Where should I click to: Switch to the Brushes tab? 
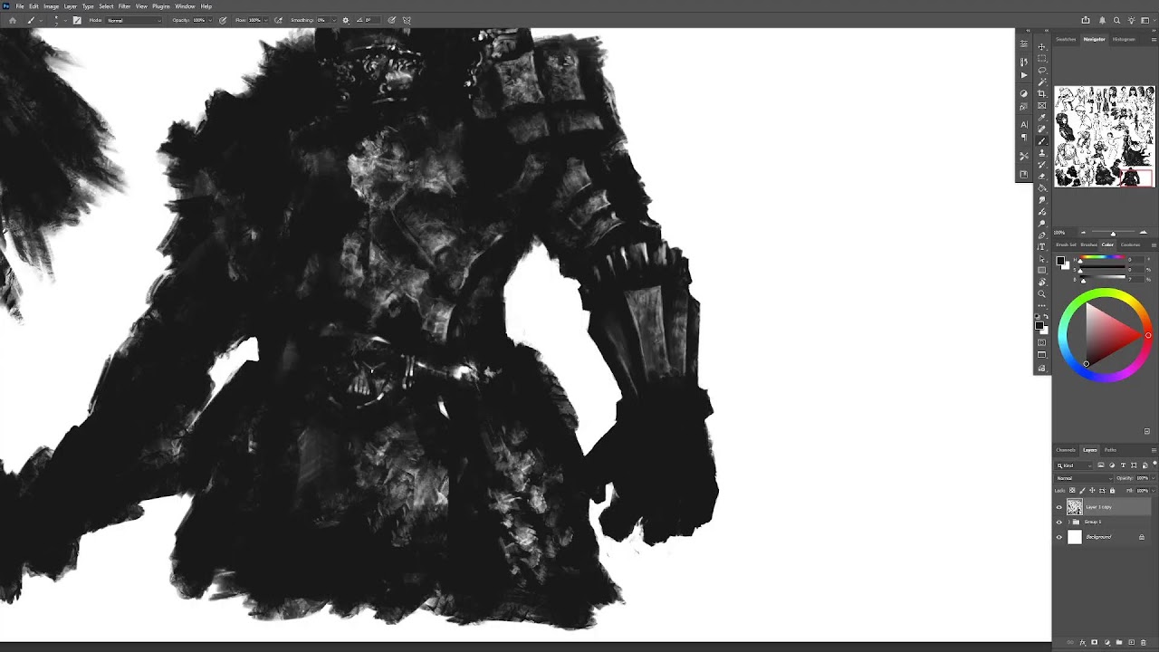pos(1088,244)
